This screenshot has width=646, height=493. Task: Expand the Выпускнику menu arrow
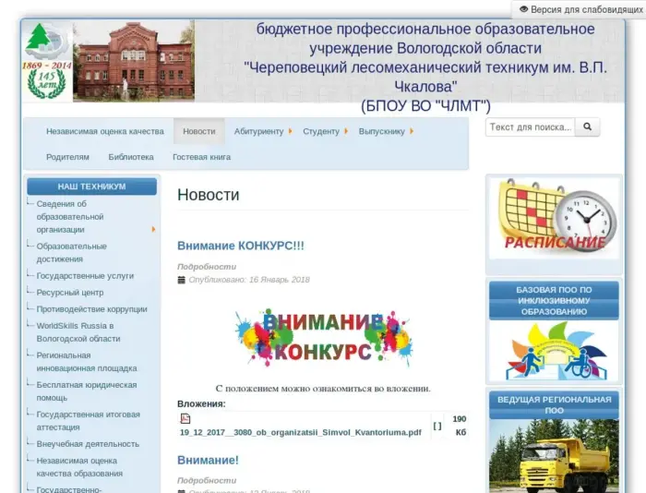(x=412, y=131)
